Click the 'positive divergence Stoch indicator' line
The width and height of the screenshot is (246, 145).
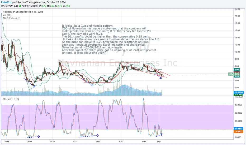coord(103,45)
